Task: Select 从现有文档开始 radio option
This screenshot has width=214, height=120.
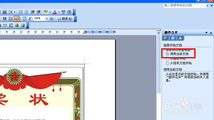Action: pyautogui.click(x=167, y=63)
